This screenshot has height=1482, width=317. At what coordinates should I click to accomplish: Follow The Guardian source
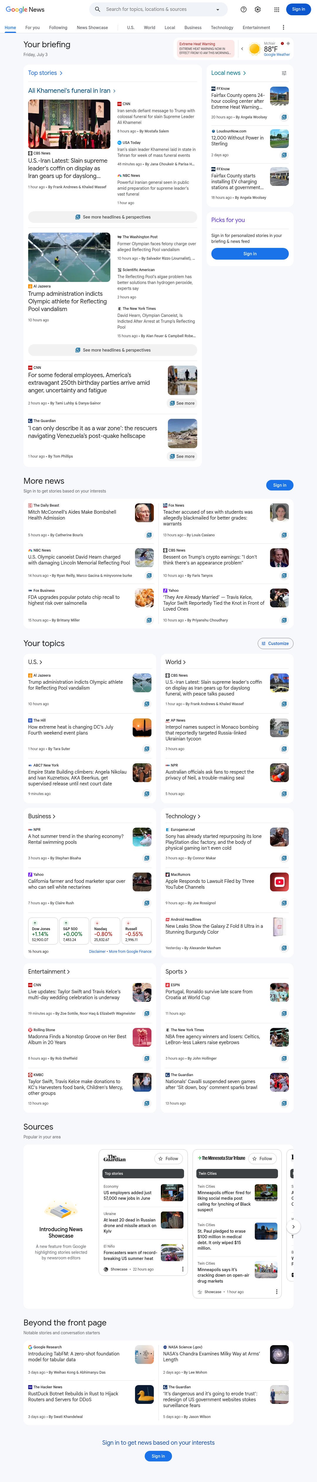point(169,1159)
